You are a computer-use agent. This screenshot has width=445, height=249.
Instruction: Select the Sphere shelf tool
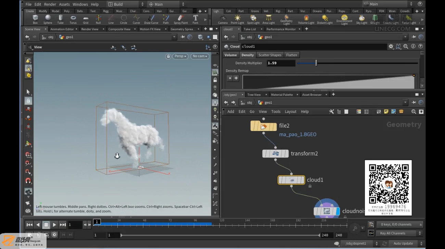(x=48, y=19)
